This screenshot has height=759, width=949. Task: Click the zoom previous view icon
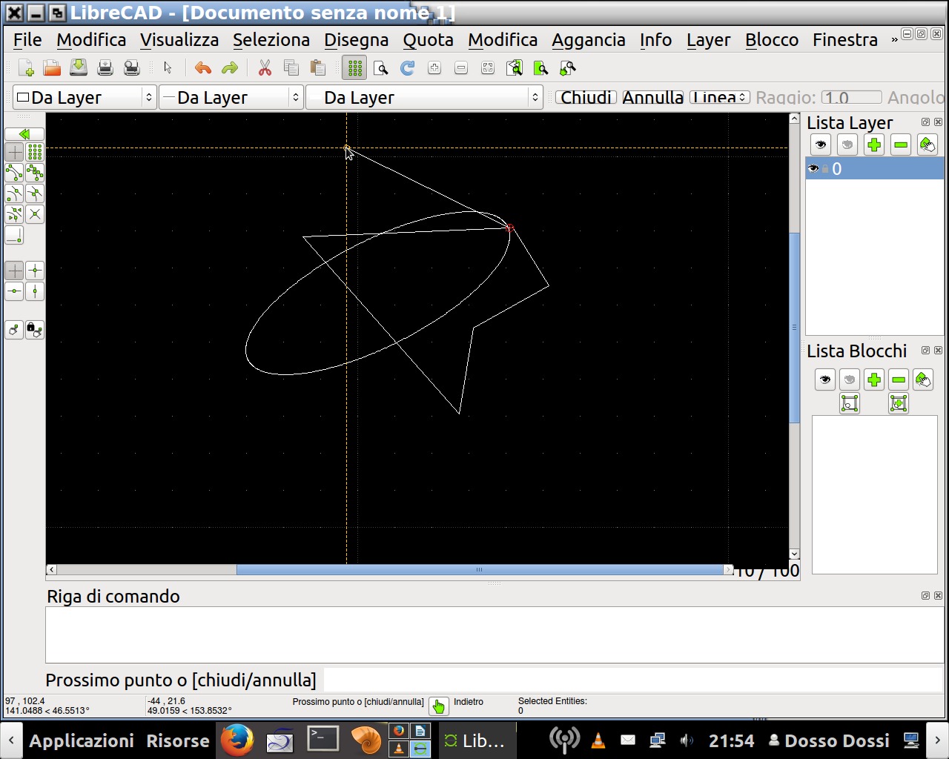515,68
